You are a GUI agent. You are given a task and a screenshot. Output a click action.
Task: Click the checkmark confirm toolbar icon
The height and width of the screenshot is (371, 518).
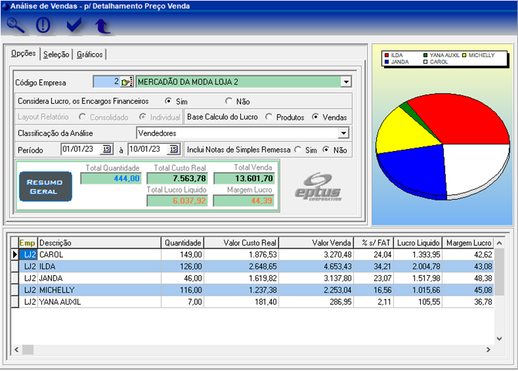pos(74,26)
